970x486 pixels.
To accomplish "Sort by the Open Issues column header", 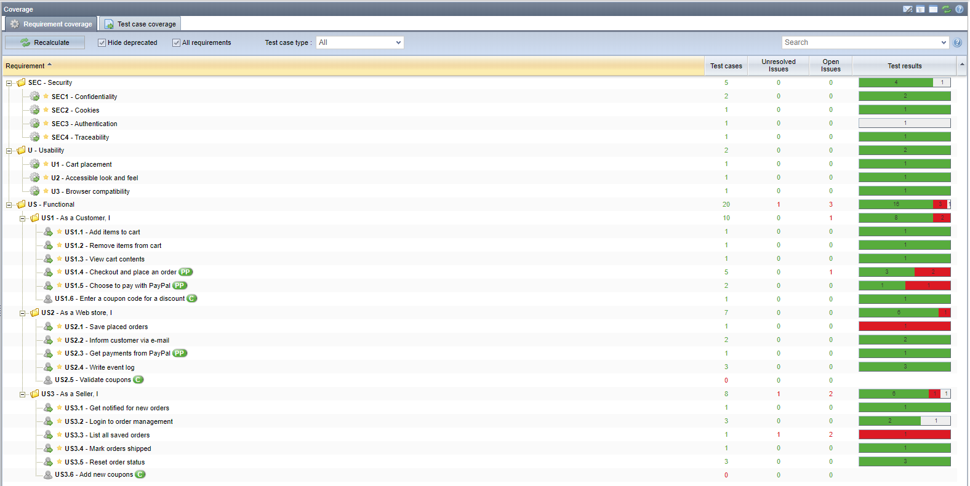I will coord(831,66).
